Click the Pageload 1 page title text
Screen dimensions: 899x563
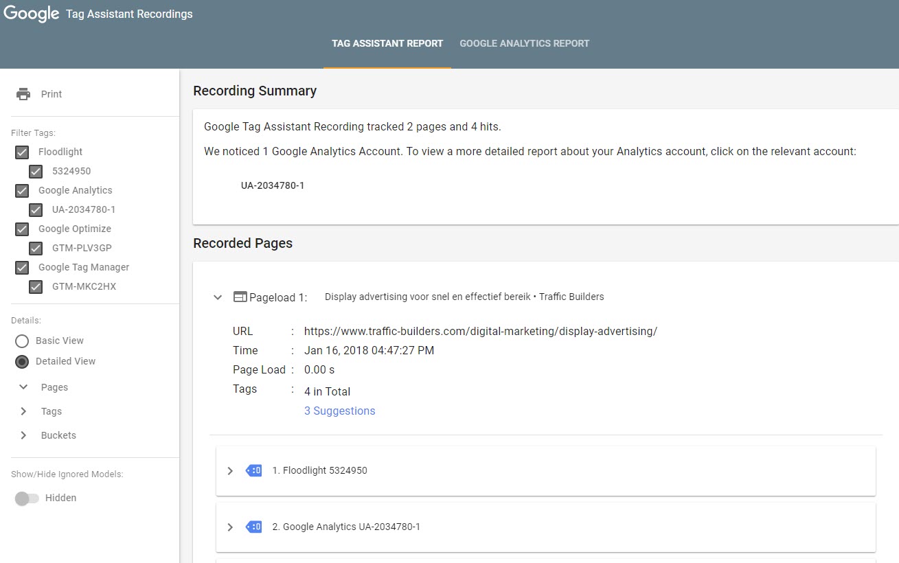click(x=464, y=297)
